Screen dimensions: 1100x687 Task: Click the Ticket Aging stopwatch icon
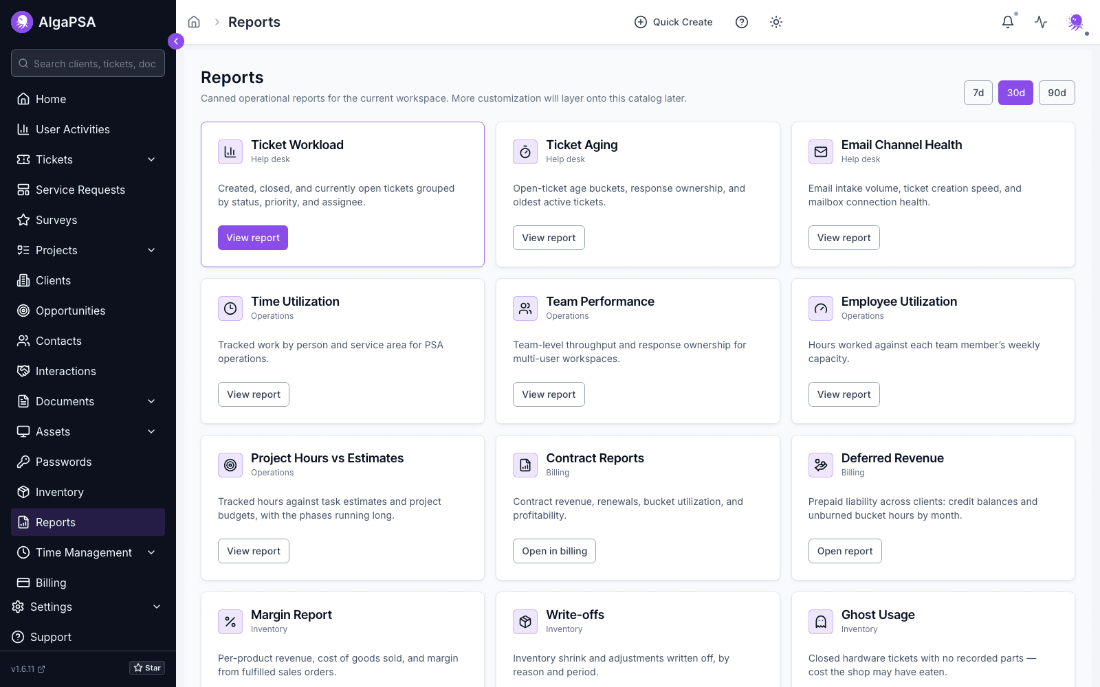(x=525, y=152)
